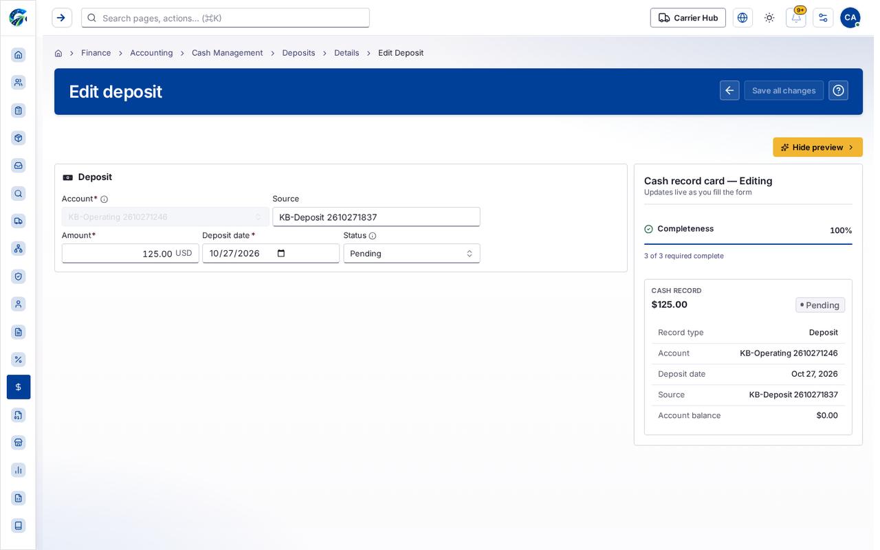The width and height of the screenshot is (880, 550).
Task: Select the package box sidebar icon
Action: [19, 138]
